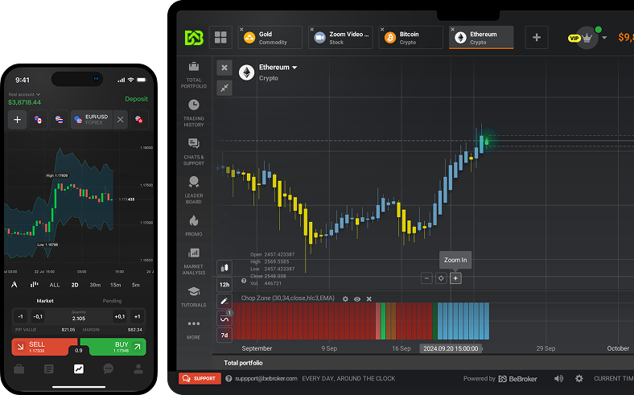Click the Ethereum coin logo on chart
The height and width of the screenshot is (395, 634).
click(x=246, y=72)
